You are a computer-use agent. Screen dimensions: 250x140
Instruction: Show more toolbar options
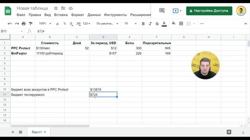(x=202, y=24)
